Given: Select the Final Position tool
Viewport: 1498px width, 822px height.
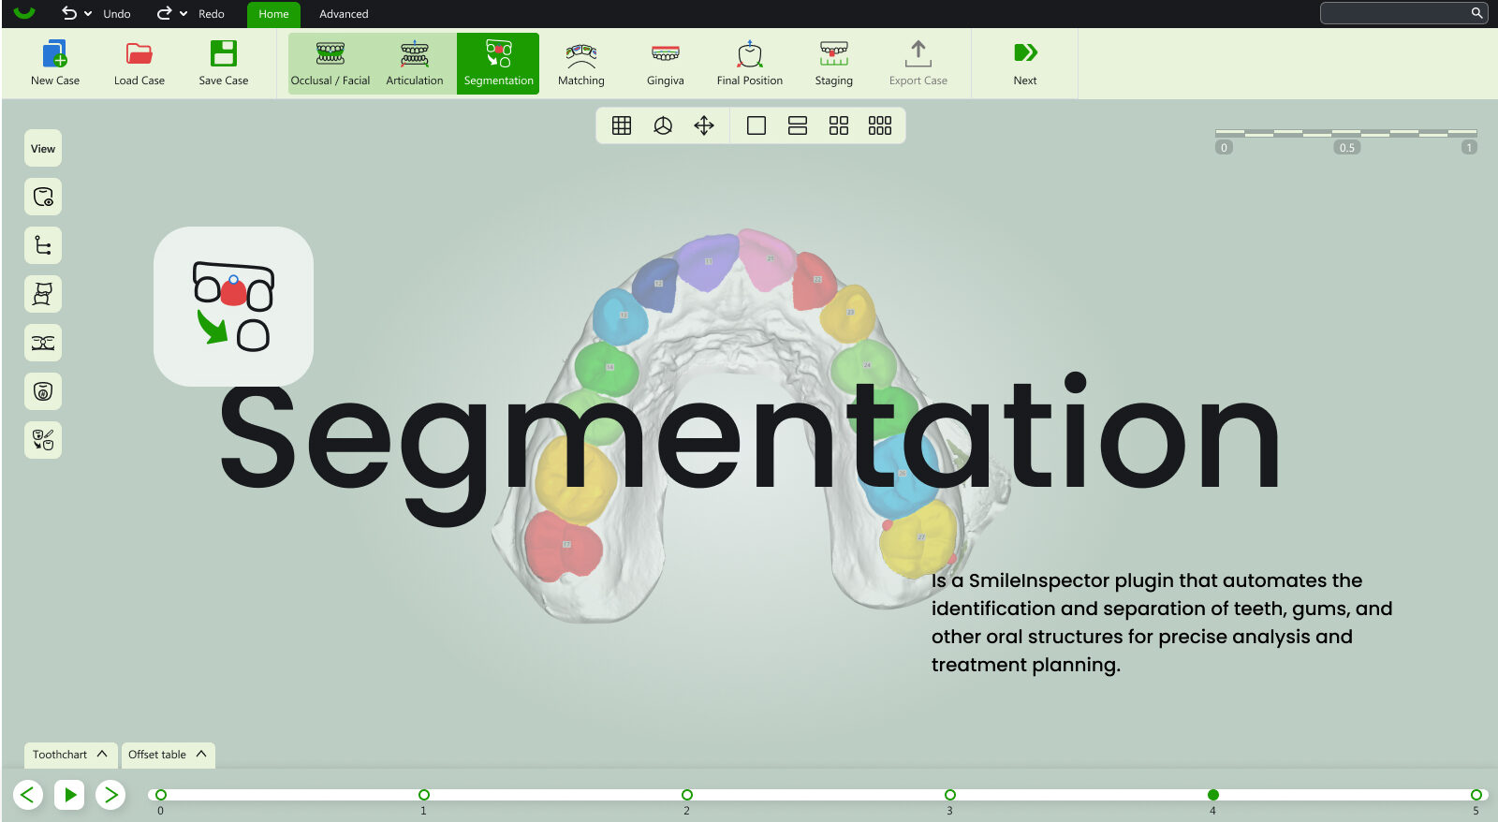Looking at the screenshot, I should (x=750, y=54).
